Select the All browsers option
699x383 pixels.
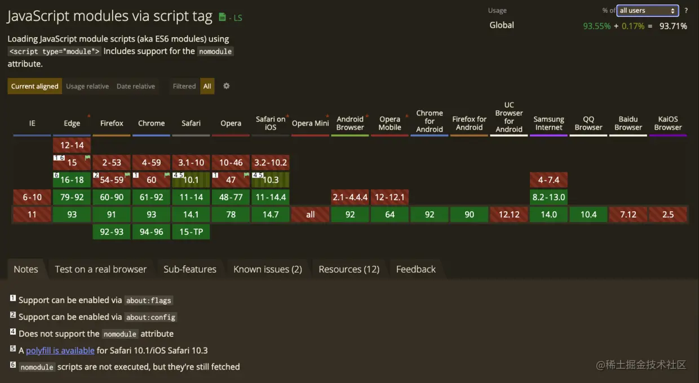click(207, 86)
